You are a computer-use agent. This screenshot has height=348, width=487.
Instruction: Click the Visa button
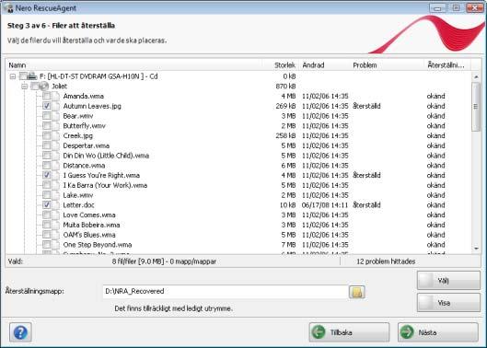click(x=448, y=303)
